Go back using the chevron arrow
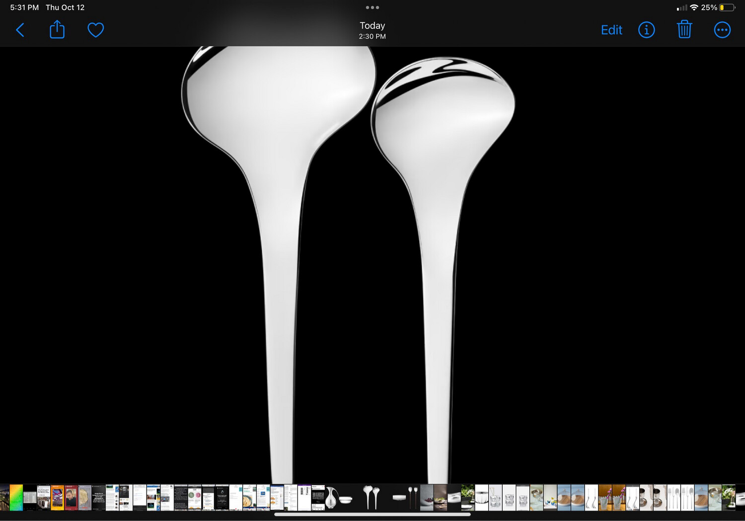 (20, 30)
